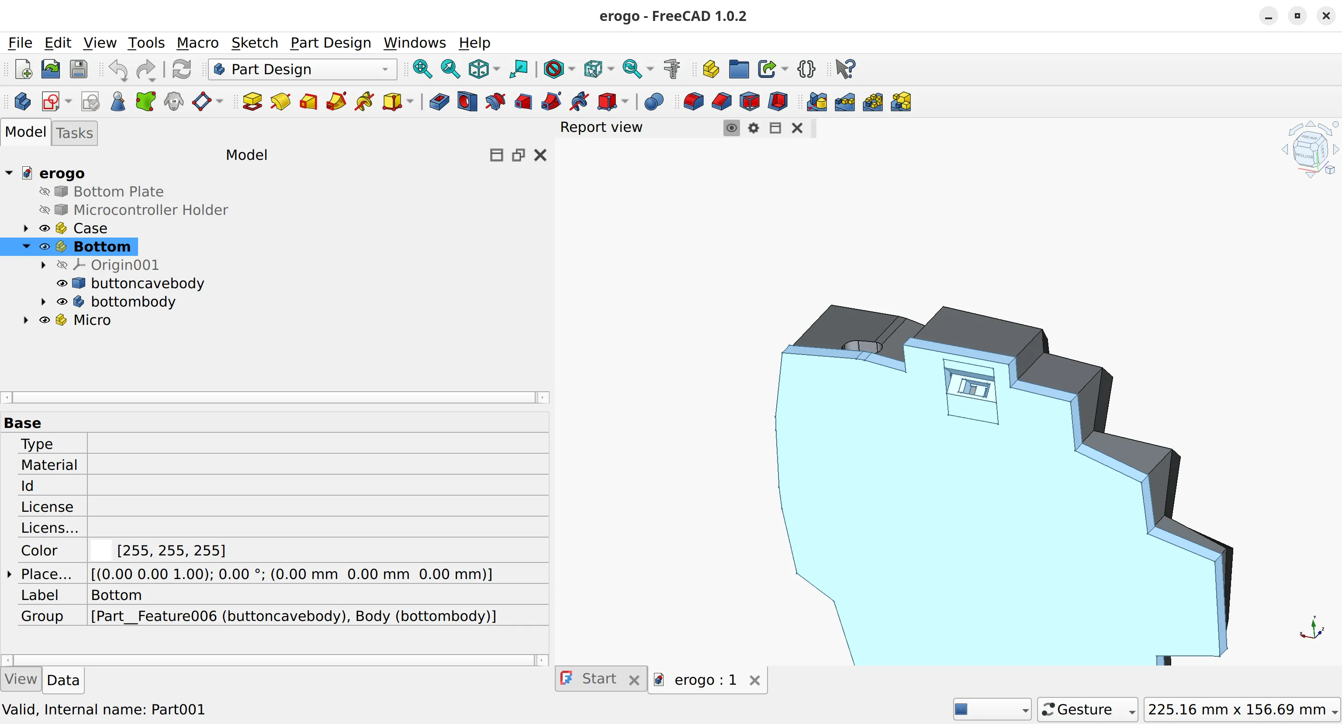Click the Revolution tool icon

280,102
